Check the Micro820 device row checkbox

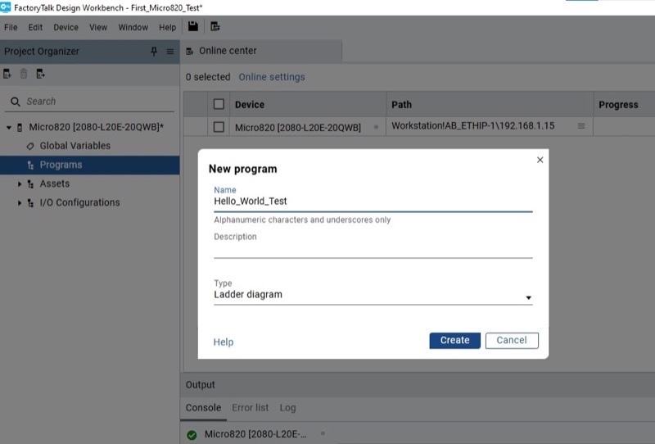(219, 127)
